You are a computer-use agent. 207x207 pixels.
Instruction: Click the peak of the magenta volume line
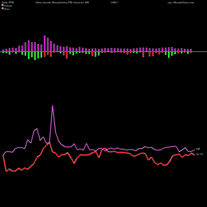(x=53, y=106)
